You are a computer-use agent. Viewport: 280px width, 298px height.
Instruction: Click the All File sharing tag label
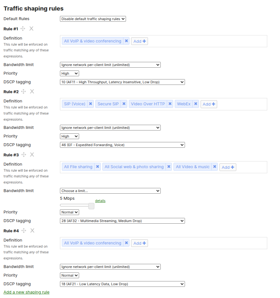pos(78,167)
